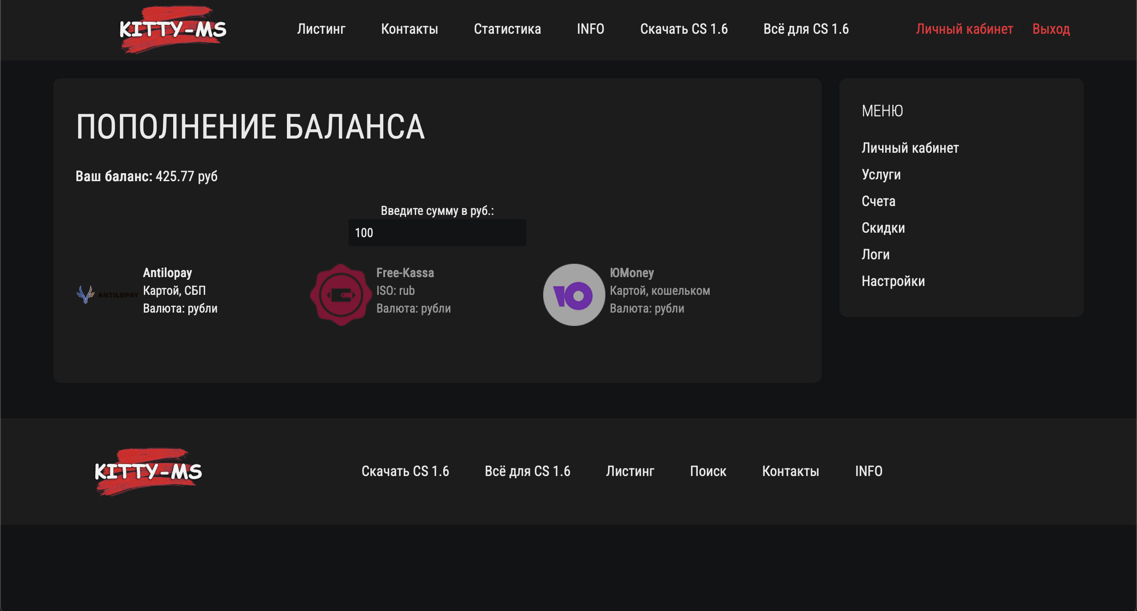Select the Free-Kassa wallet icon
1137x611 pixels.
(x=341, y=295)
